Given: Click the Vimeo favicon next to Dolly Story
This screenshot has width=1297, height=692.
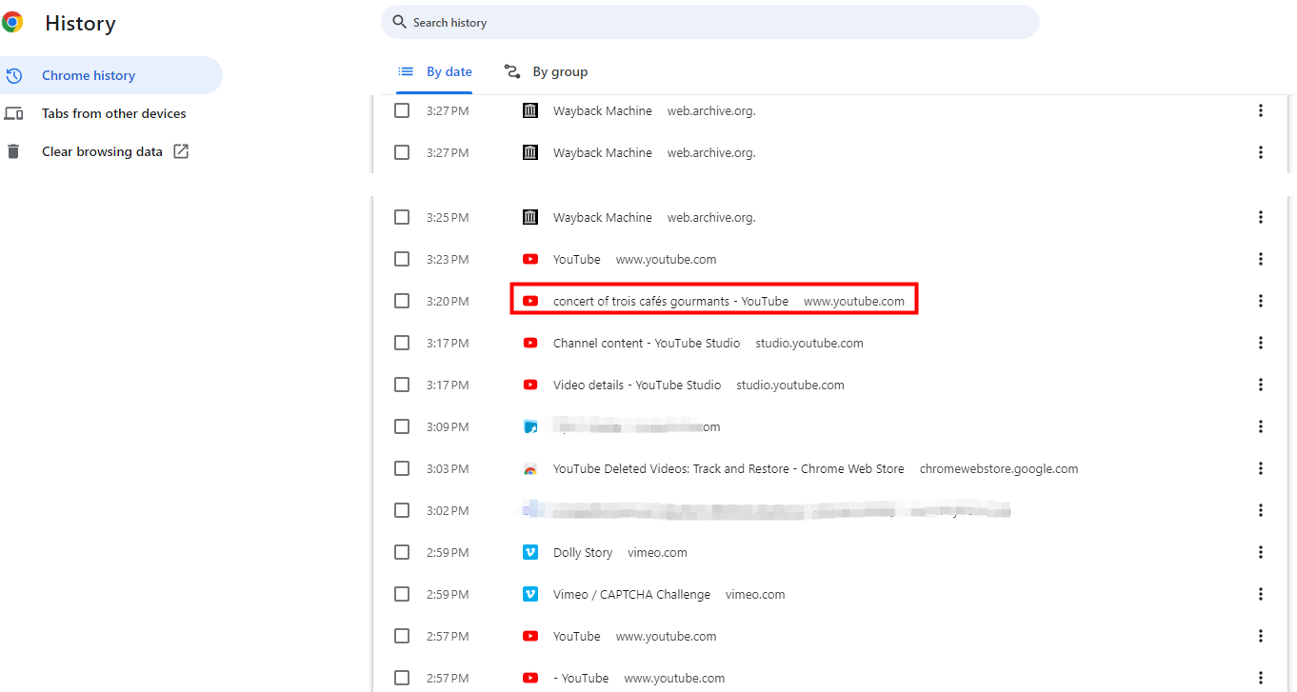Looking at the screenshot, I should pyautogui.click(x=530, y=552).
